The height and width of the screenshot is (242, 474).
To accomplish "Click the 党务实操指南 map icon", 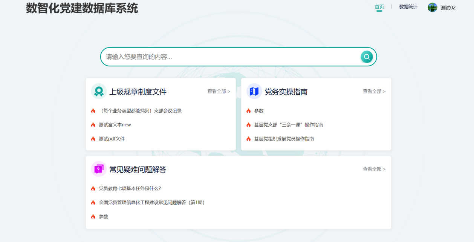I will pyautogui.click(x=254, y=91).
